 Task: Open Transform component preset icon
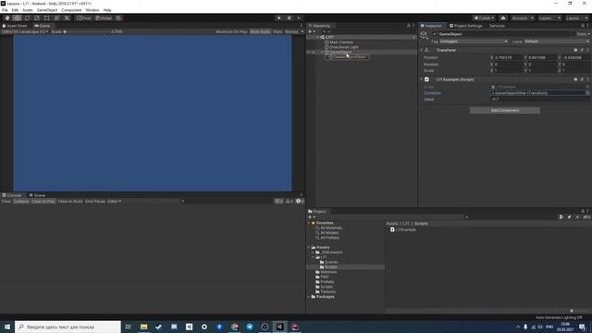coord(582,50)
